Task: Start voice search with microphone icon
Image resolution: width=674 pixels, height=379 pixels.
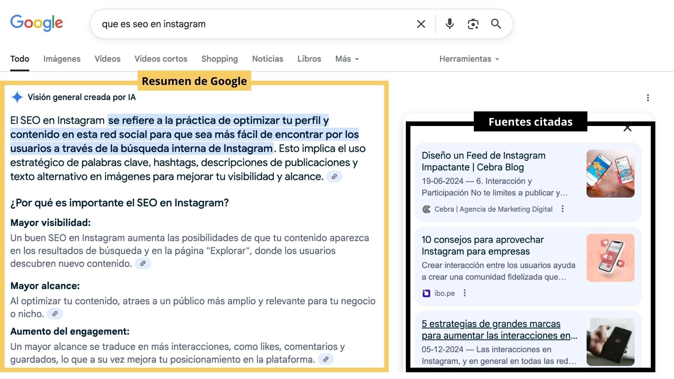Action: click(x=450, y=24)
